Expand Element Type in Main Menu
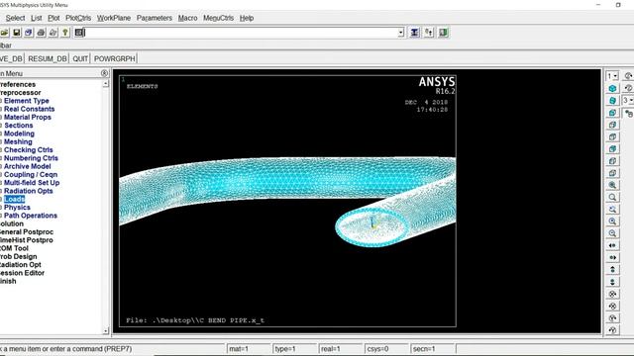Viewport: 634px width, 356px height. [x=27, y=101]
